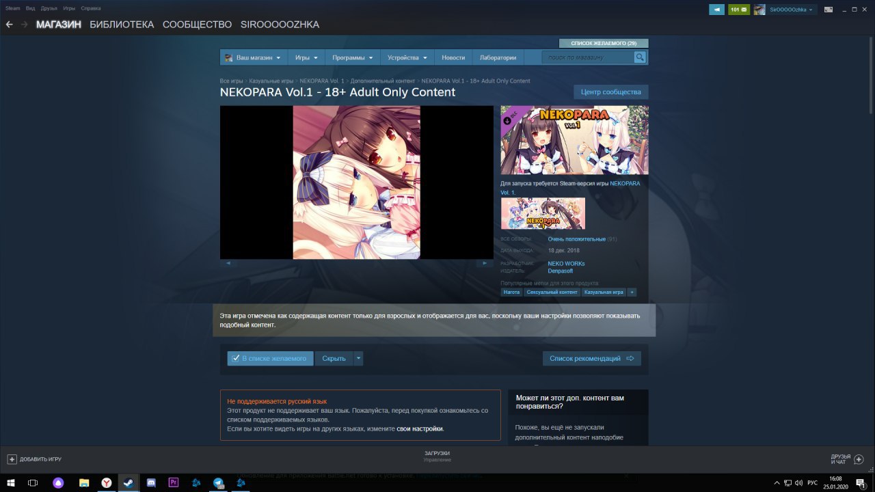
Task: Show the next screenshot with the right arrow
Action: coord(485,263)
